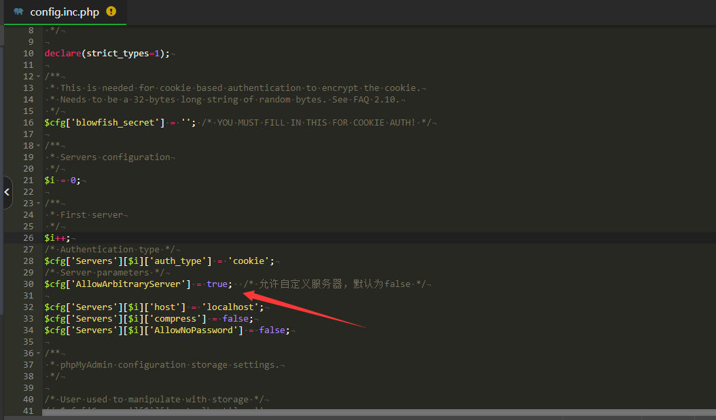This screenshot has width=716, height=420.
Task: Click the 'localhost' host value
Action: pos(232,307)
